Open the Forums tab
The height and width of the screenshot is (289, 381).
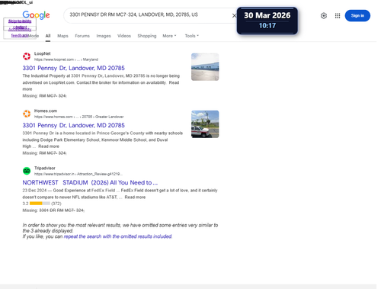click(82, 36)
